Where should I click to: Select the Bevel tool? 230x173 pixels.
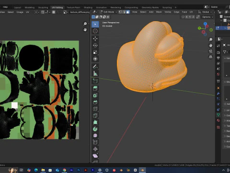pos(95,102)
